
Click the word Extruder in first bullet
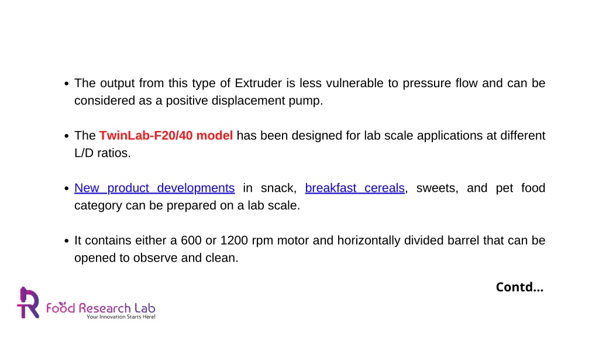tap(258, 83)
